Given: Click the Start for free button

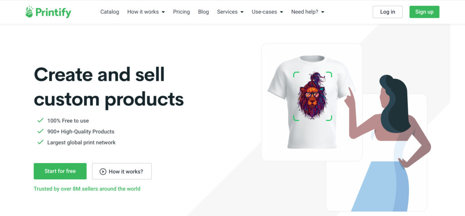Looking at the screenshot, I should coord(60,171).
